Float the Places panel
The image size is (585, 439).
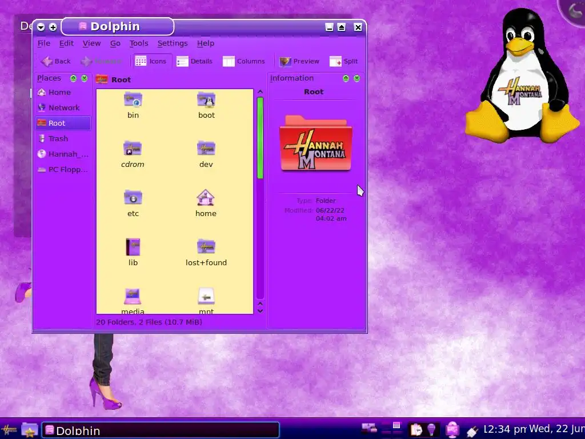coord(74,78)
